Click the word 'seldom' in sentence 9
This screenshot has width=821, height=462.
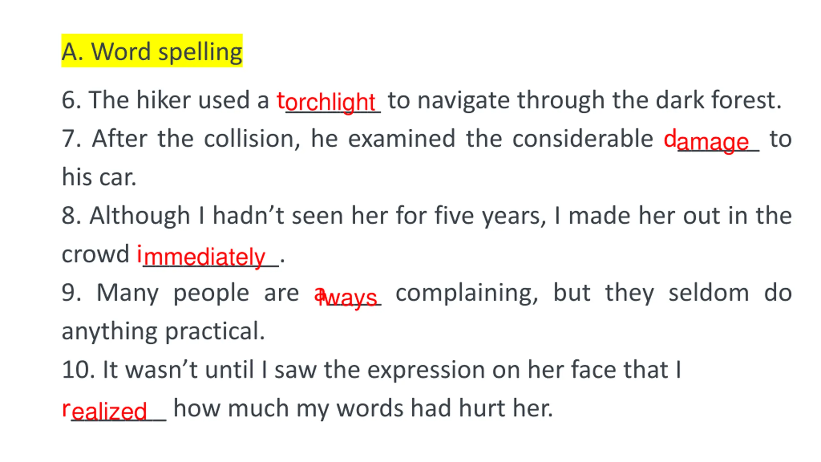point(709,293)
